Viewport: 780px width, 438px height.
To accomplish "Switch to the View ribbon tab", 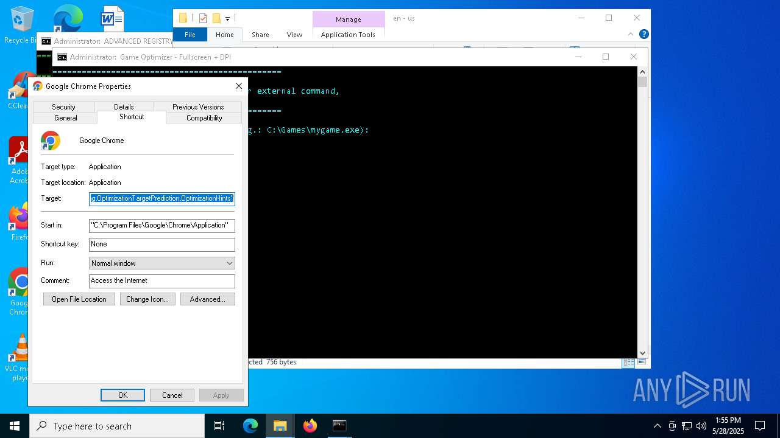I will pyautogui.click(x=294, y=35).
